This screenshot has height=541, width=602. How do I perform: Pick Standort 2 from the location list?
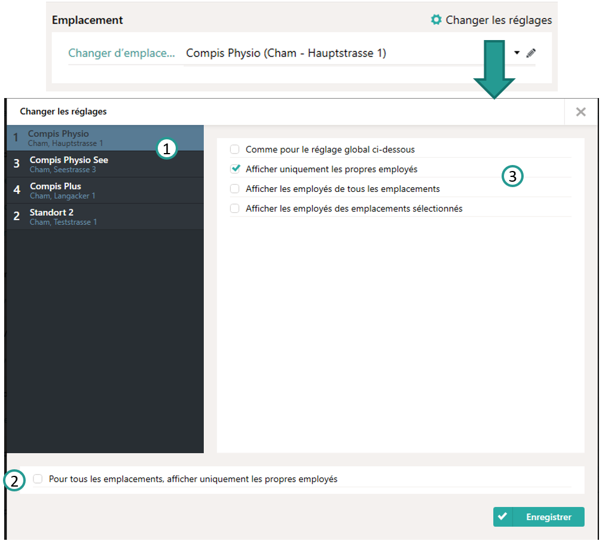point(52,217)
